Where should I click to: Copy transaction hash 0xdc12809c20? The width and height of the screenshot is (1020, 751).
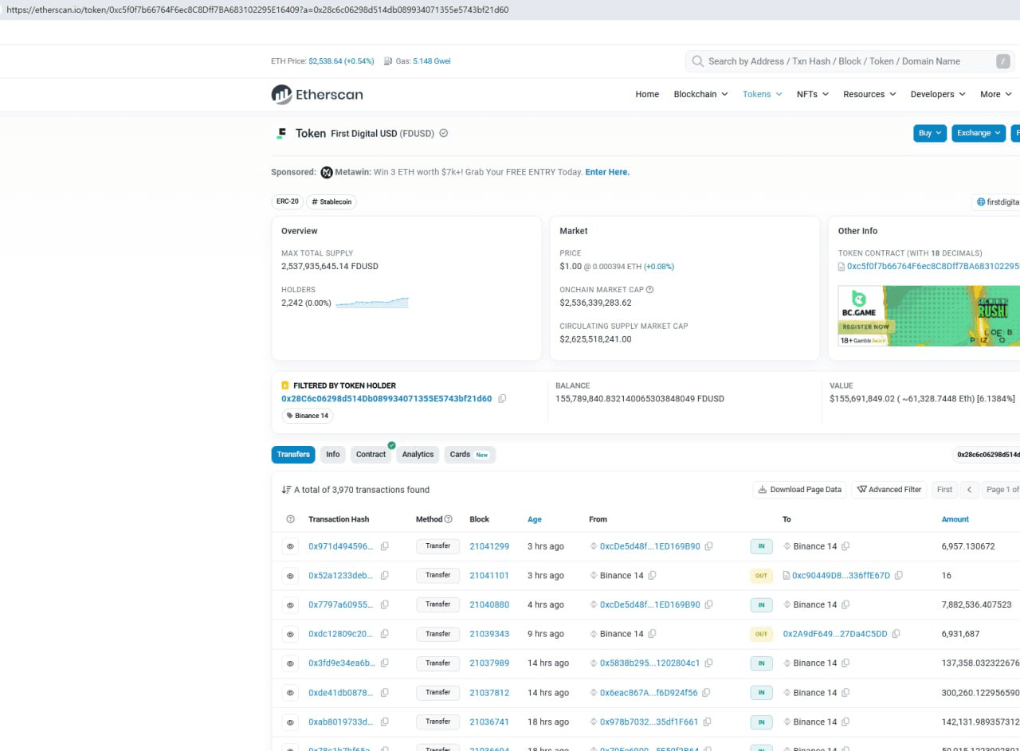[x=384, y=634]
